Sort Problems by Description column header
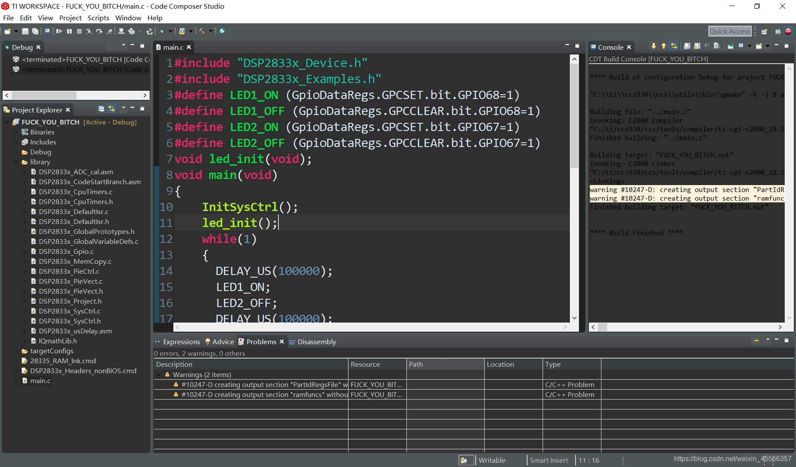The width and height of the screenshot is (796, 467). 251,365
